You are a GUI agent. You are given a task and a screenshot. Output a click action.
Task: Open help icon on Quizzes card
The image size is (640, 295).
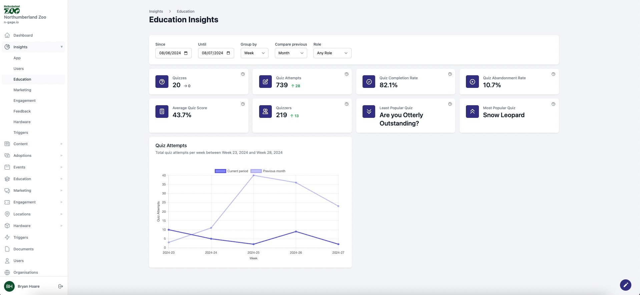click(243, 74)
